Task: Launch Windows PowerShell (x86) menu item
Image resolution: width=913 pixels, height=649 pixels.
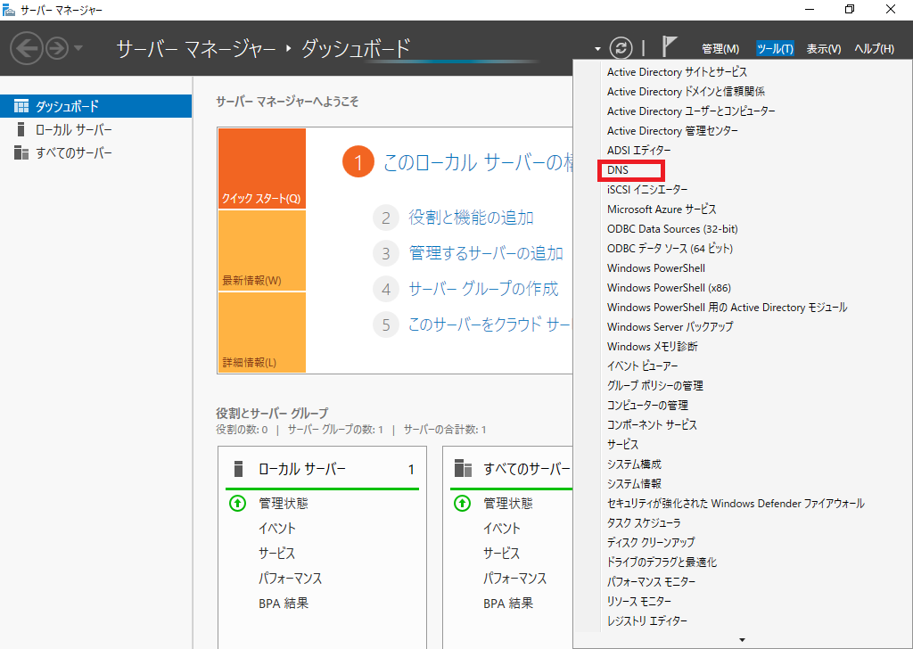Action: pos(669,288)
